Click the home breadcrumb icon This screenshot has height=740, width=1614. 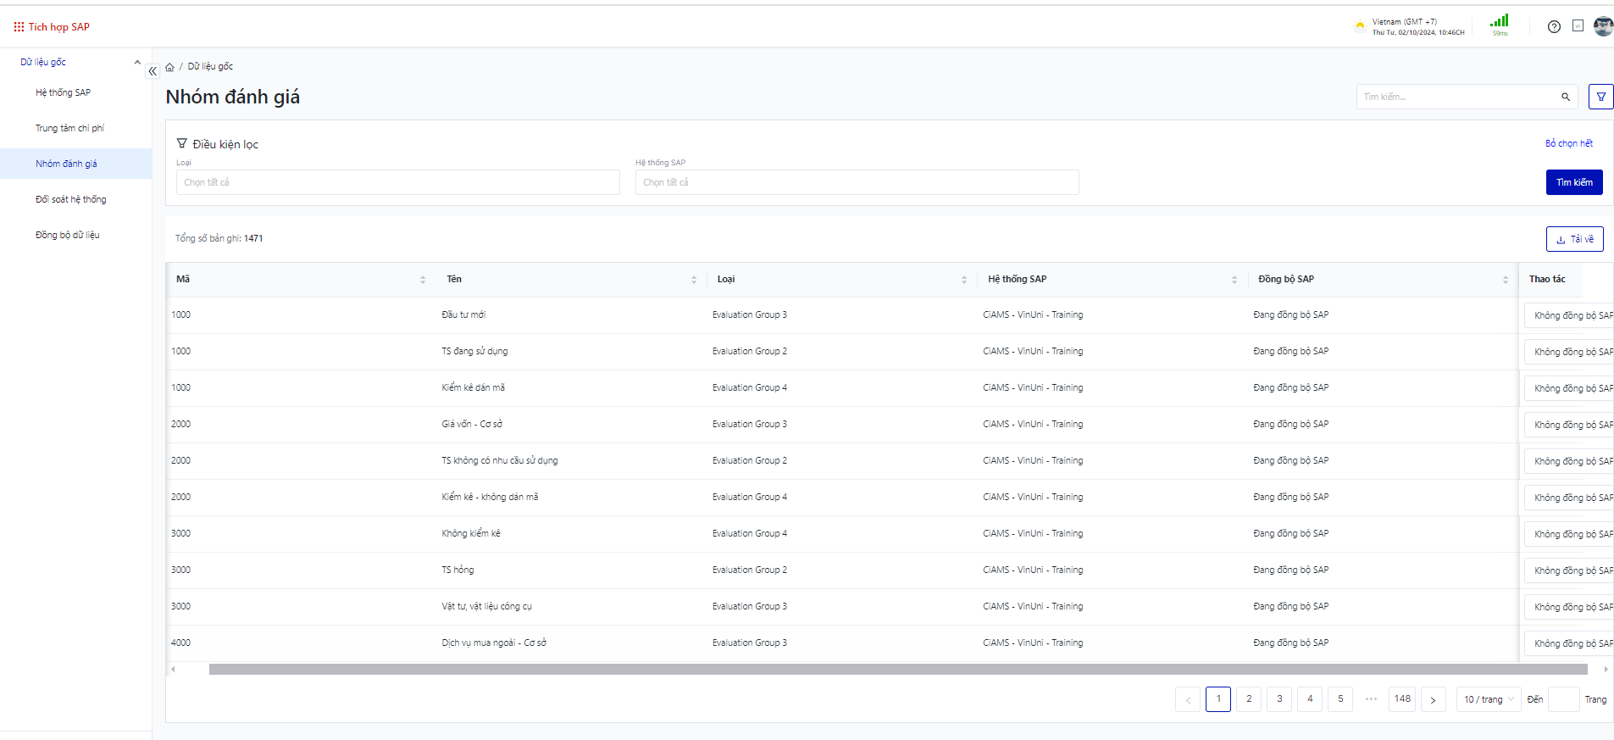click(169, 67)
